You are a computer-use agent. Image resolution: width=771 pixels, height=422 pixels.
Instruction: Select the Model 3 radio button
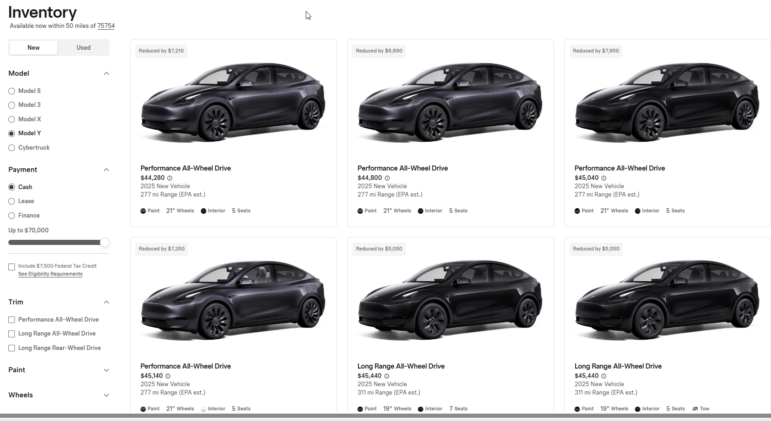pyautogui.click(x=12, y=105)
